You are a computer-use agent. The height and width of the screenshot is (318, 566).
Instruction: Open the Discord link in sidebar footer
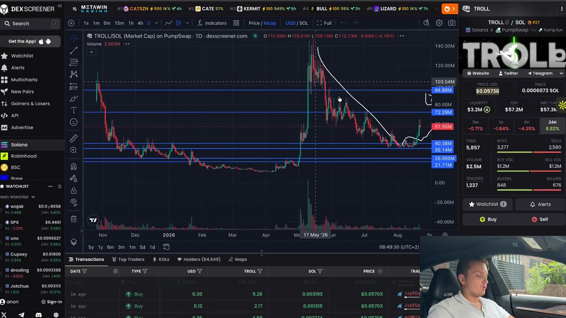click(39, 315)
